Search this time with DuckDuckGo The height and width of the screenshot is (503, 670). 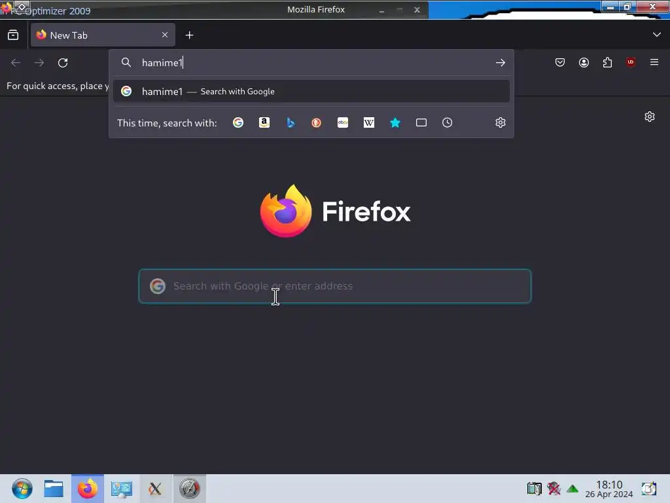coord(316,122)
